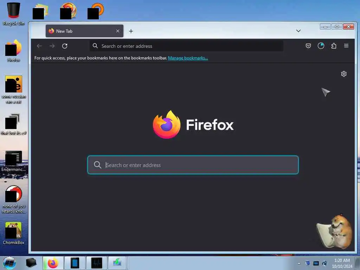Maximize the Firefox window

(337, 27)
